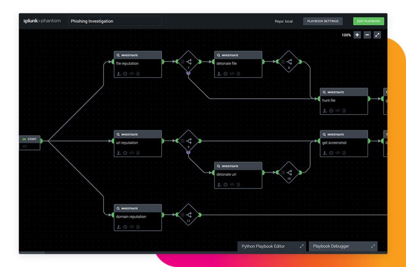Image resolution: width=406 pixels, height=267 pixels.
Task: Open the hunt file notes document icon
Action: 344,111
